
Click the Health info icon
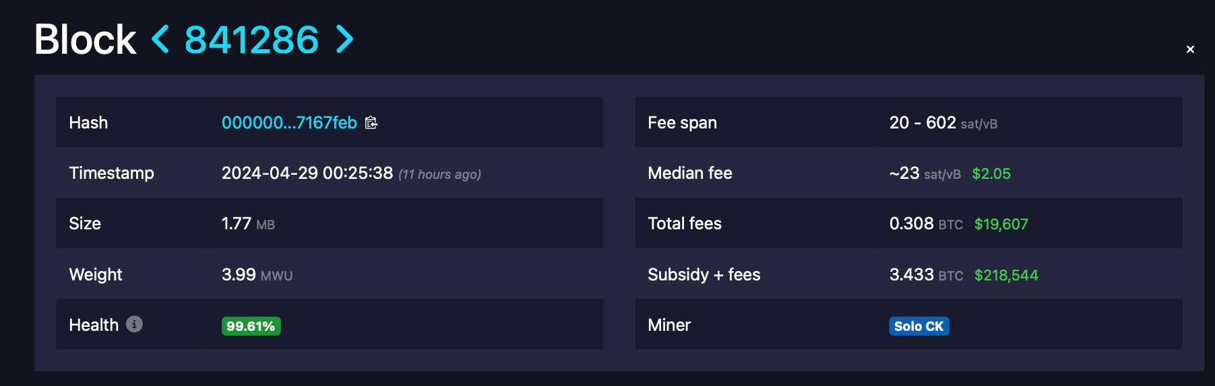[x=134, y=324]
